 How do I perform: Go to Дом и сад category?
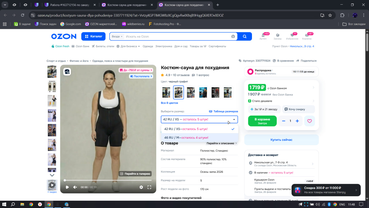tap(181, 46)
